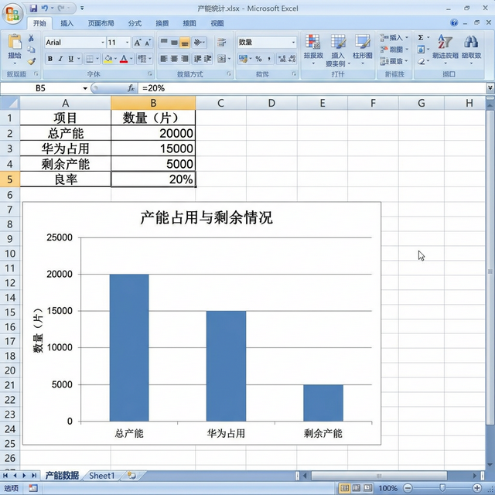Click the AutoSum sigma icon
Image resolution: width=495 pixels, height=495 pixels.
[x=421, y=37]
